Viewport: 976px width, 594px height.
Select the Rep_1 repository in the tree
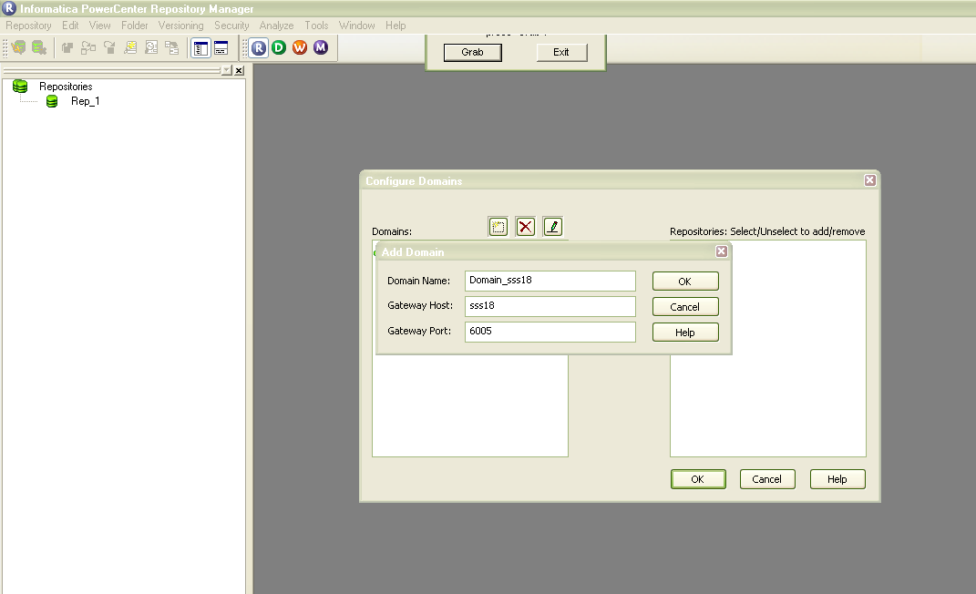86,101
